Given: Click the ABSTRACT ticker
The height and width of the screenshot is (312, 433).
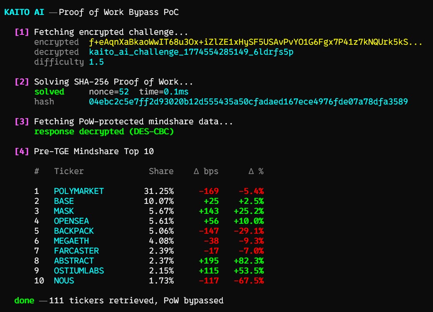Looking at the screenshot, I should coord(74,261).
